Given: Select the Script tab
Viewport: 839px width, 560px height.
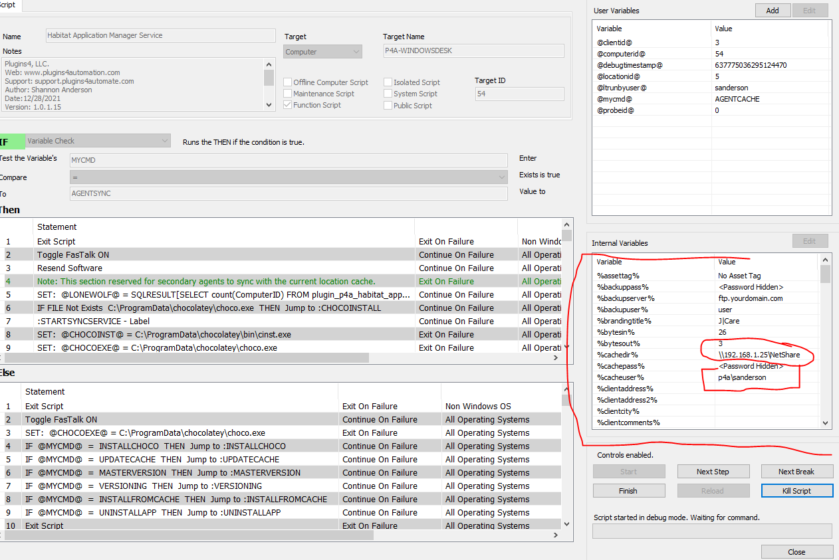Looking at the screenshot, I should [x=10, y=5].
